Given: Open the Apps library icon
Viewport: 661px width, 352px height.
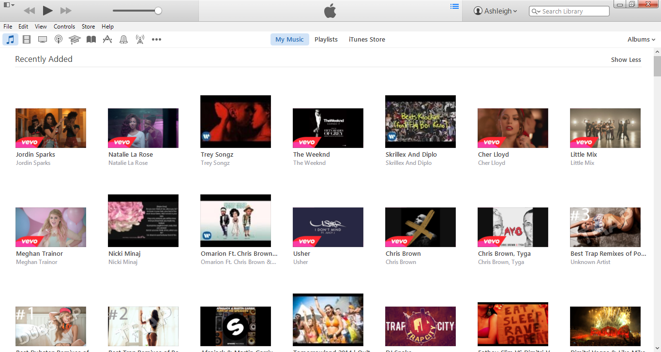Looking at the screenshot, I should pos(107,40).
